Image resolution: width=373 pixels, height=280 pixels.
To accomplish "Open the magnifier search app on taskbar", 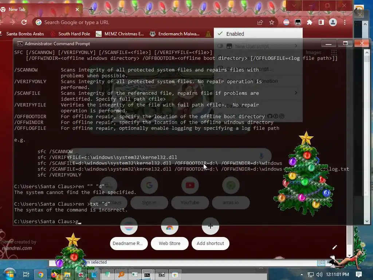I will tap(121, 275).
